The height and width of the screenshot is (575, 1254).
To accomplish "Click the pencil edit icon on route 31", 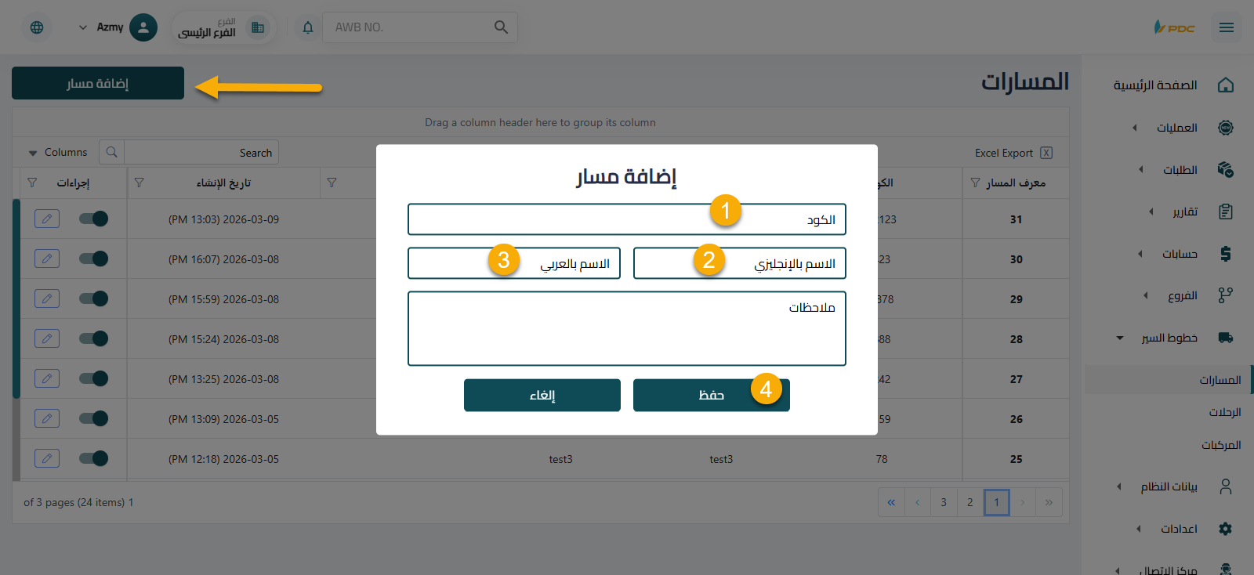I will 46,219.
